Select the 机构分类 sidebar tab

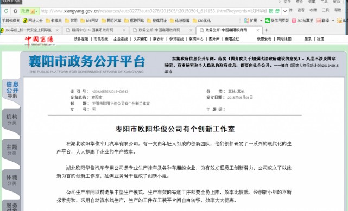point(11,119)
